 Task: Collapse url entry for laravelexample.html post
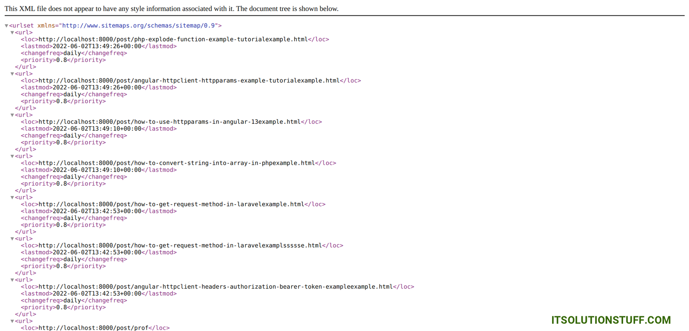(x=12, y=198)
